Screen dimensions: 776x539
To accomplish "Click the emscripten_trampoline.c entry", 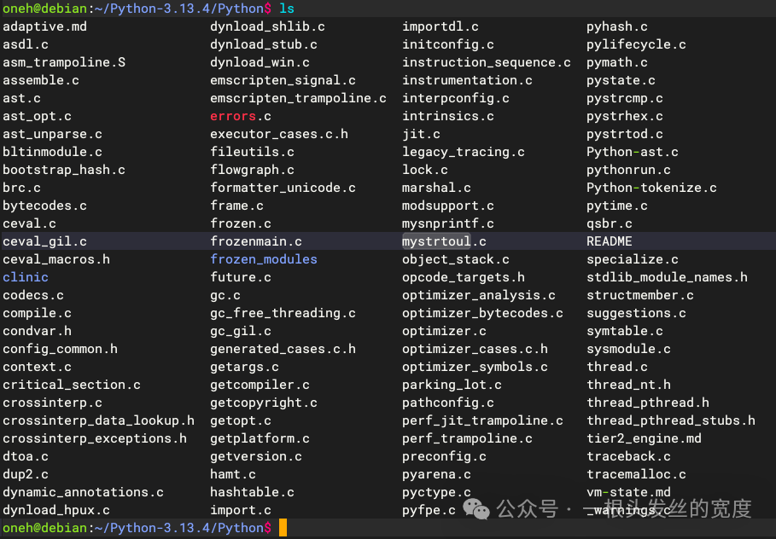I will click(298, 98).
